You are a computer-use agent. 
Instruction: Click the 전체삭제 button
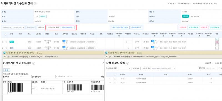(204, 27)
